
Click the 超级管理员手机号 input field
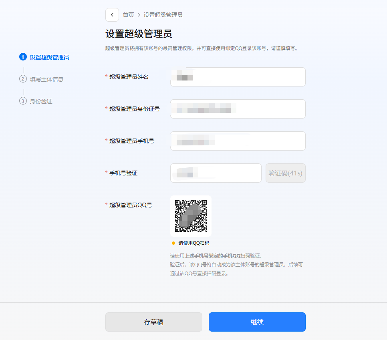pyautogui.click(x=238, y=141)
